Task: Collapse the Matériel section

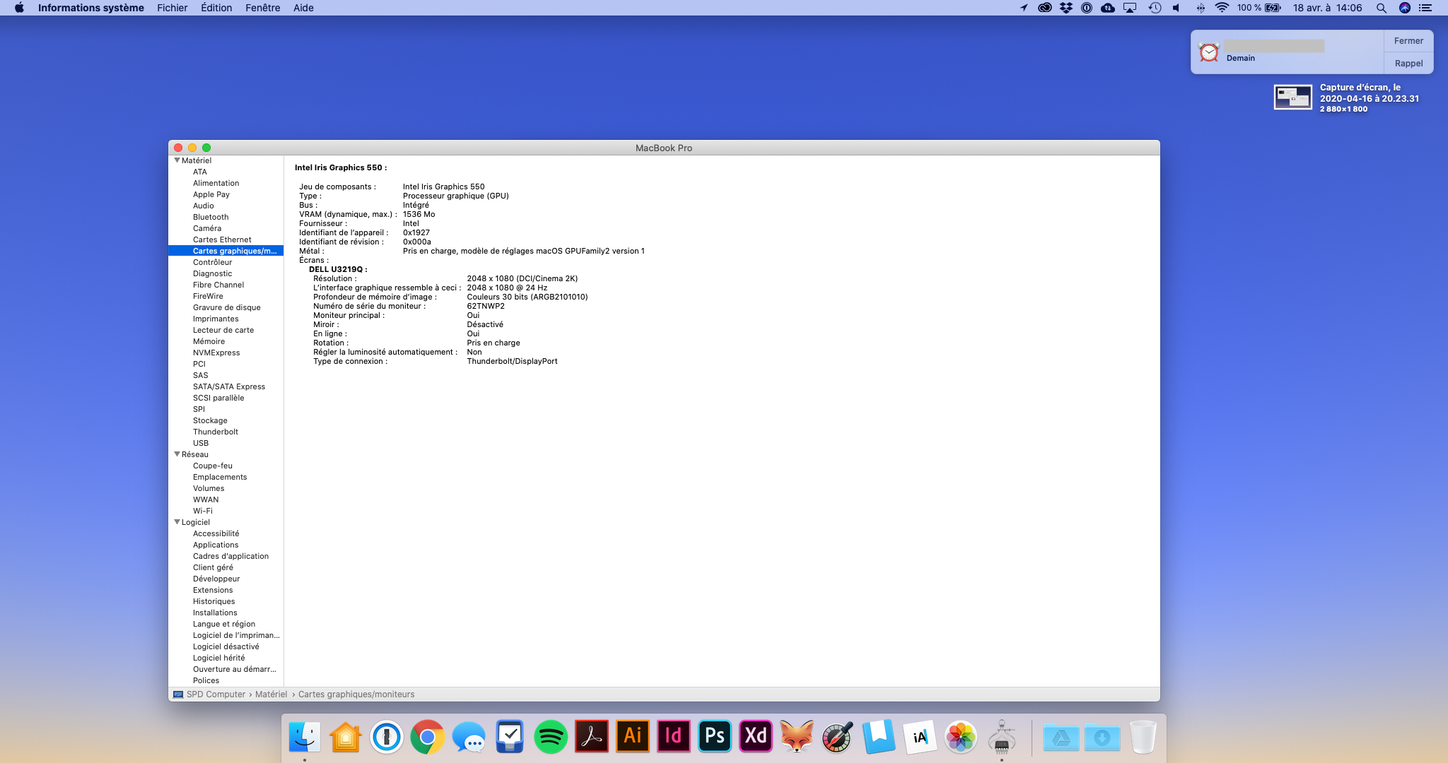Action: (x=177, y=160)
